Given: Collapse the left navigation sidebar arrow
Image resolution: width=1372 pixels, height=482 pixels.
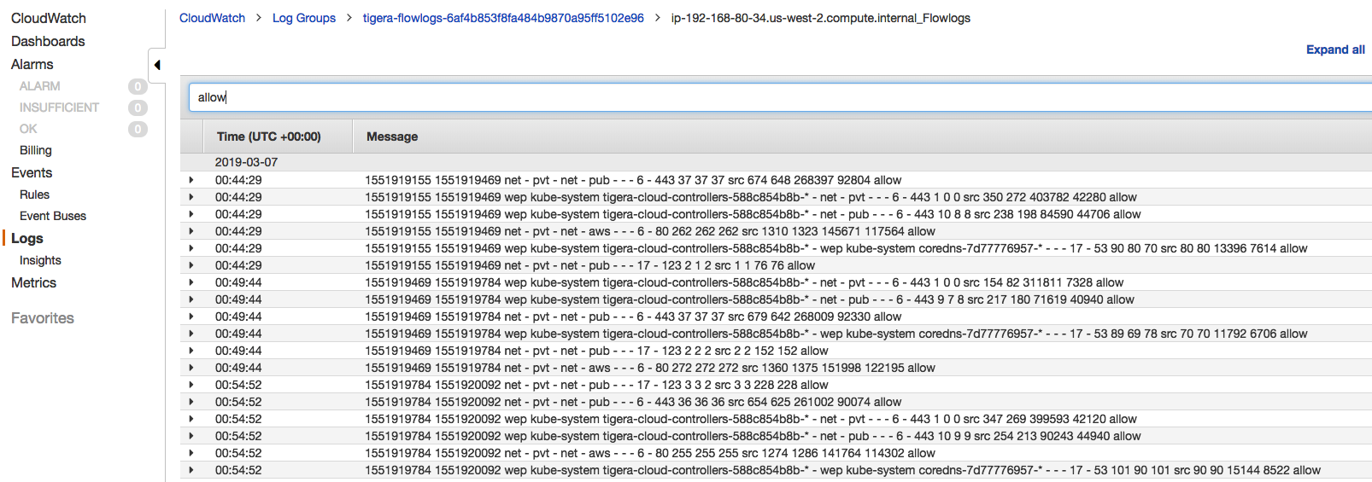Looking at the screenshot, I should pyautogui.click(x=157, y=65).
